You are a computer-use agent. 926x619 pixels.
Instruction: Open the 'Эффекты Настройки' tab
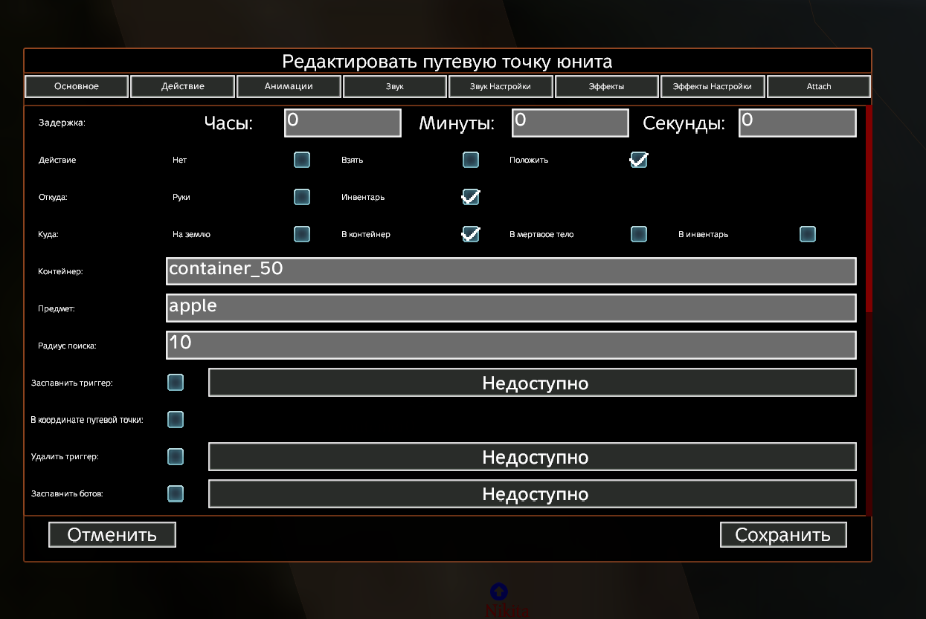(x=713, y=86)
